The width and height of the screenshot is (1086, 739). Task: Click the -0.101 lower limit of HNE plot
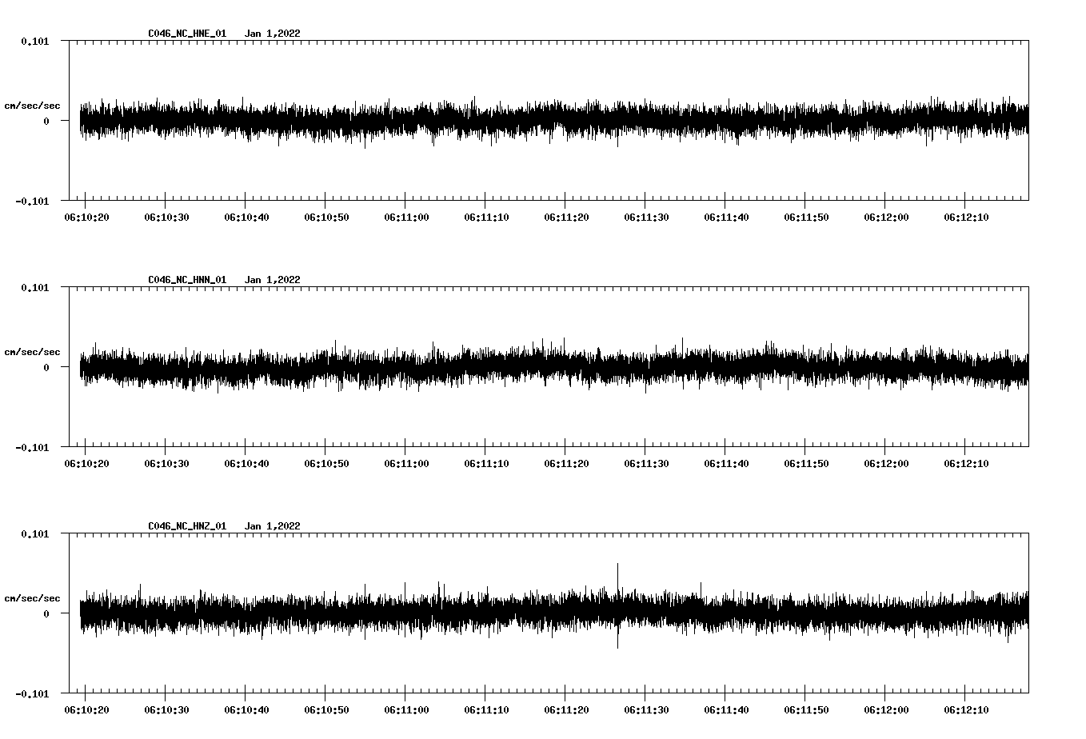click(32, 201)
